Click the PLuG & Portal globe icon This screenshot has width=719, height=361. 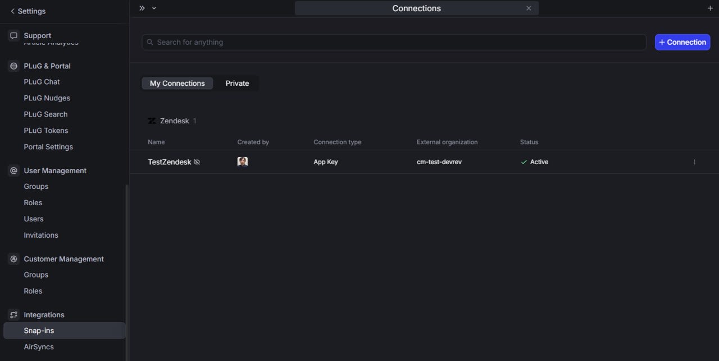[x=14, y=66]
